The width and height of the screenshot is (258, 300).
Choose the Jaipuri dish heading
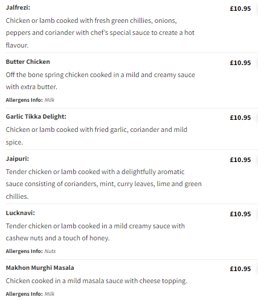[x=18, y=158]
